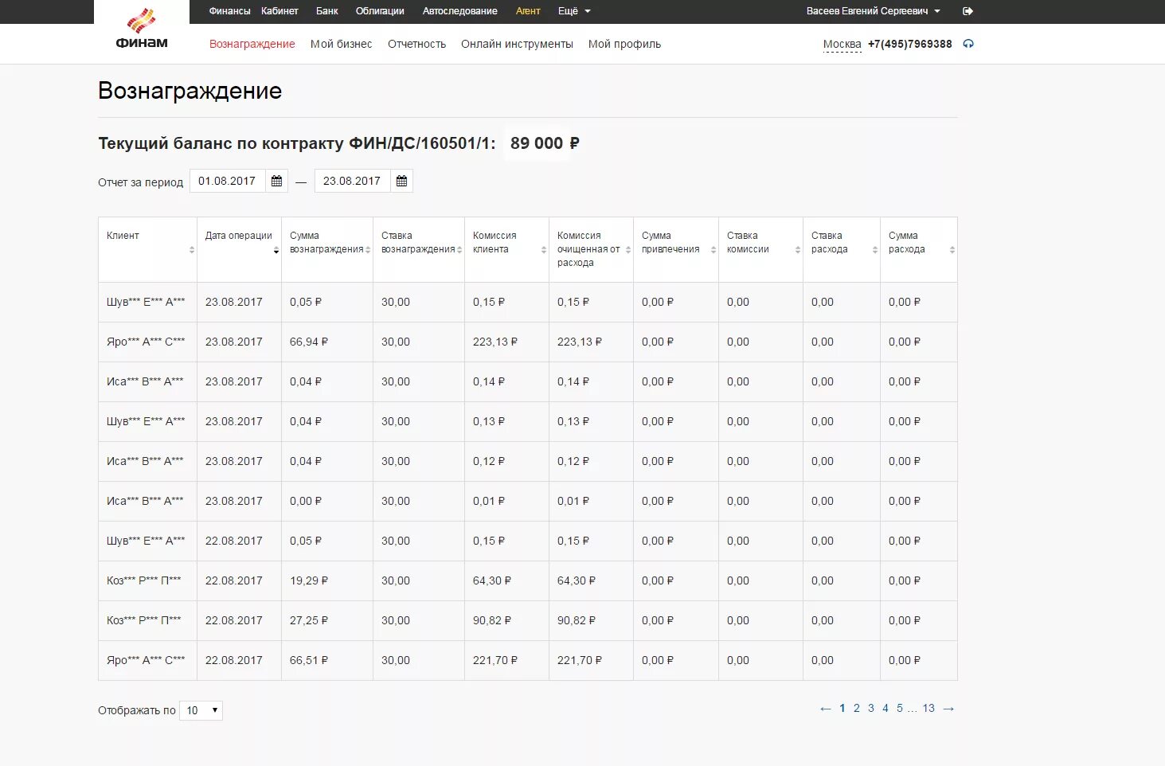The width and height of the screenshot is (1165, 766).
Task: Click balance value 89 000 ₽
Action: [545, 143]
